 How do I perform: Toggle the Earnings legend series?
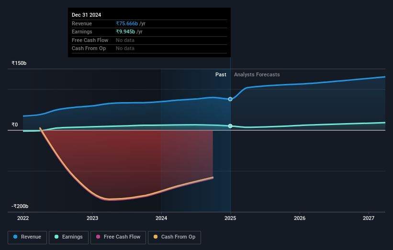click(x=68, y=237)
